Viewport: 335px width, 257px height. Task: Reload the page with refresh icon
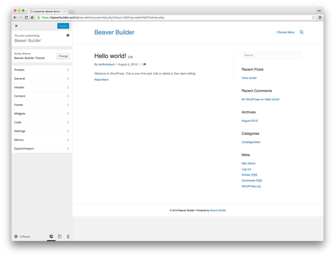click(x=26, y=17)
